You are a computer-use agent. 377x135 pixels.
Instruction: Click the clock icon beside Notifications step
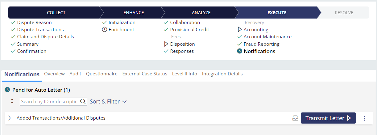(x=240, y=51)
